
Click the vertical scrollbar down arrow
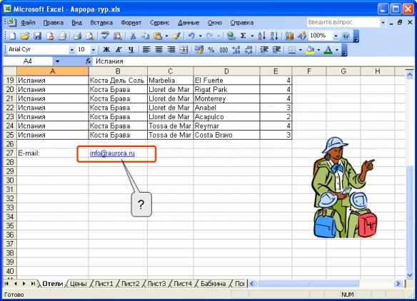click(410, 275)
